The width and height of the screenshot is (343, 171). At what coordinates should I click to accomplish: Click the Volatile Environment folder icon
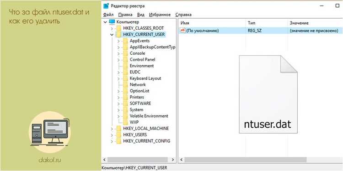pos(125,116)
